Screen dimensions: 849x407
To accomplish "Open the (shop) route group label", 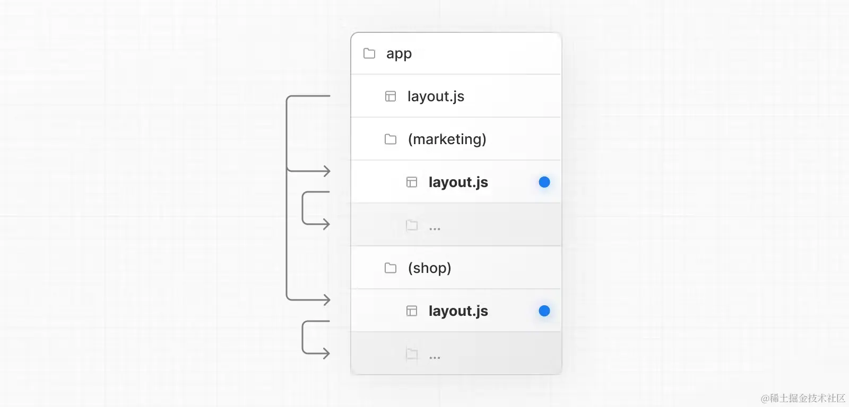I will 429,268.
